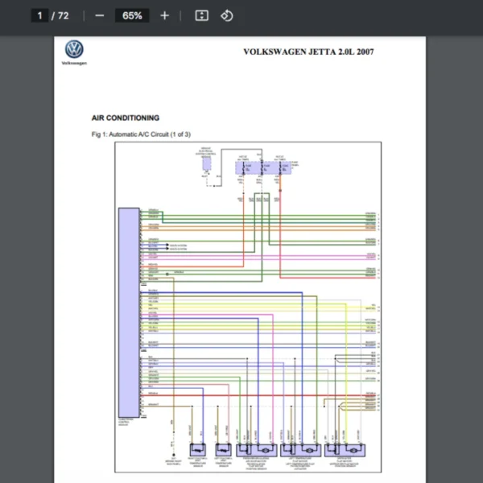Screen dimensions: 483x483
Task: Click the fuse panel block in diagram
Action: [259, 167]
